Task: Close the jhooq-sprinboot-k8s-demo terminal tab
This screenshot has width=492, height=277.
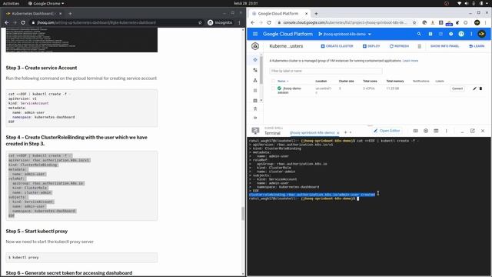Action: point(338,133)
